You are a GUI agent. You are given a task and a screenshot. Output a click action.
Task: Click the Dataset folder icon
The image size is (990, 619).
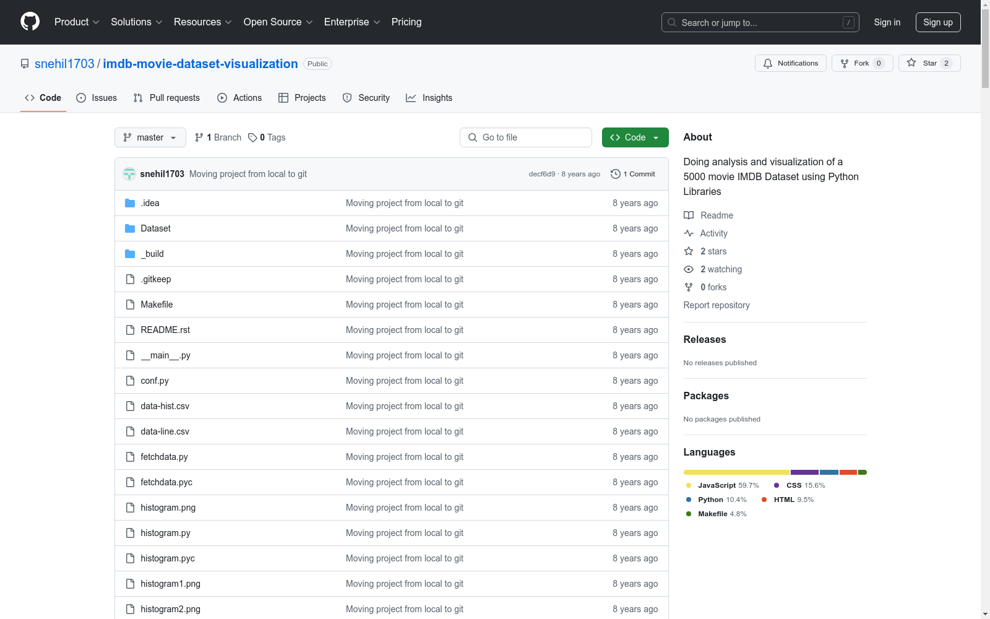point(130,228)
